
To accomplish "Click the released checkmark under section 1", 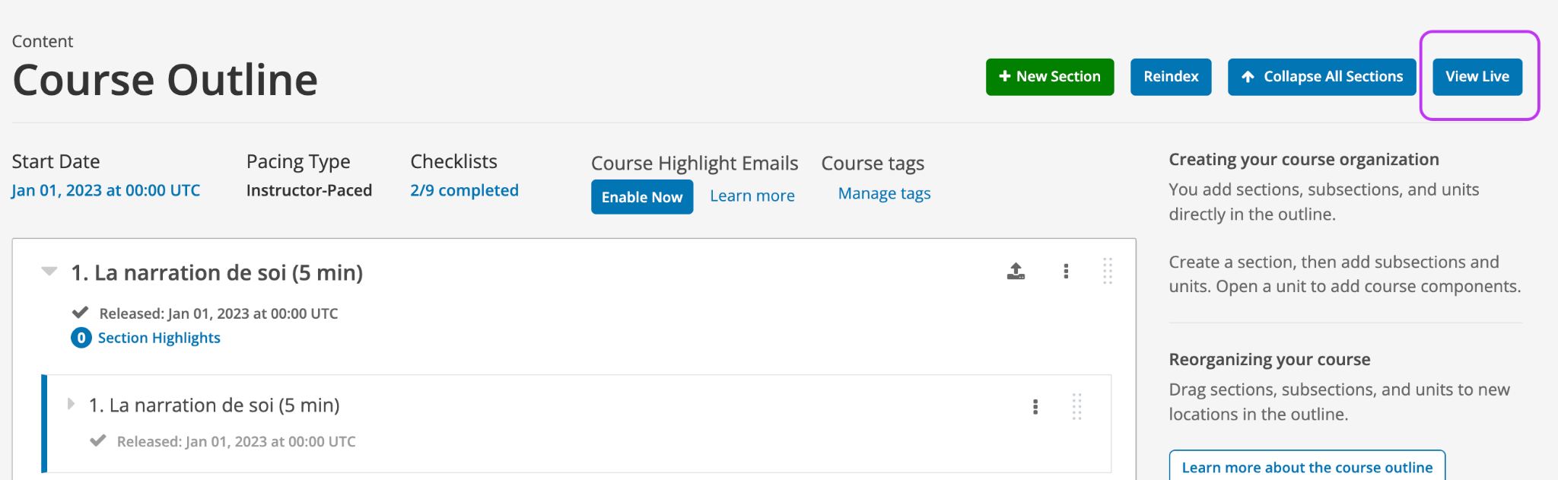I will point(80,313).
